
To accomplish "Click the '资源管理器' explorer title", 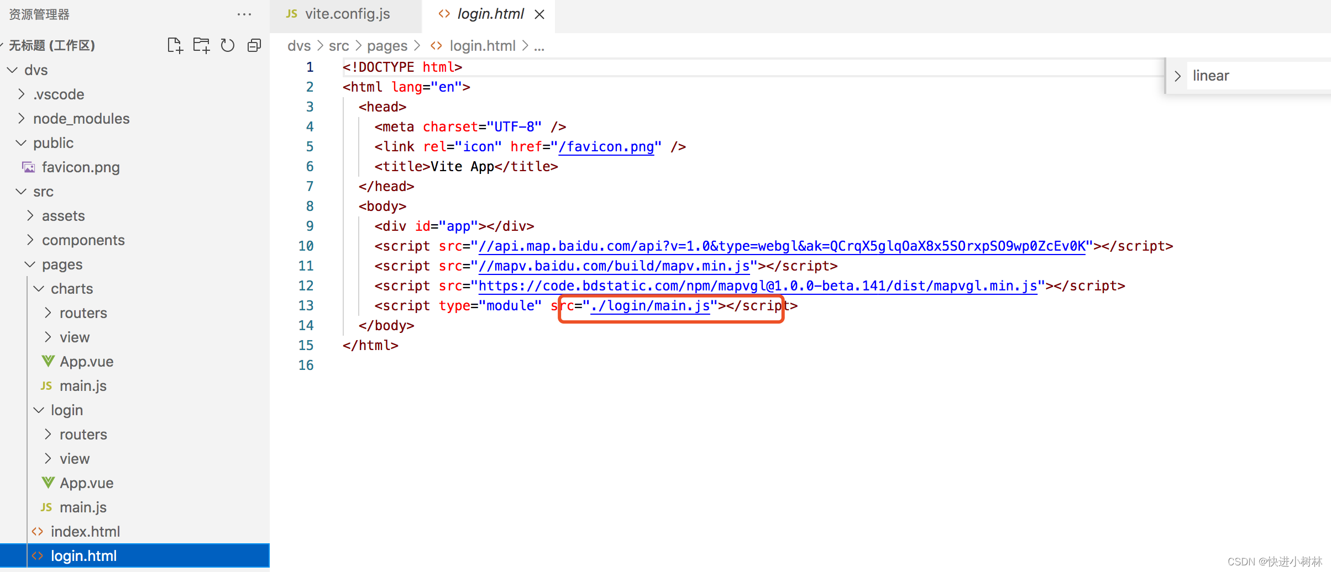I will pos(39,14).
